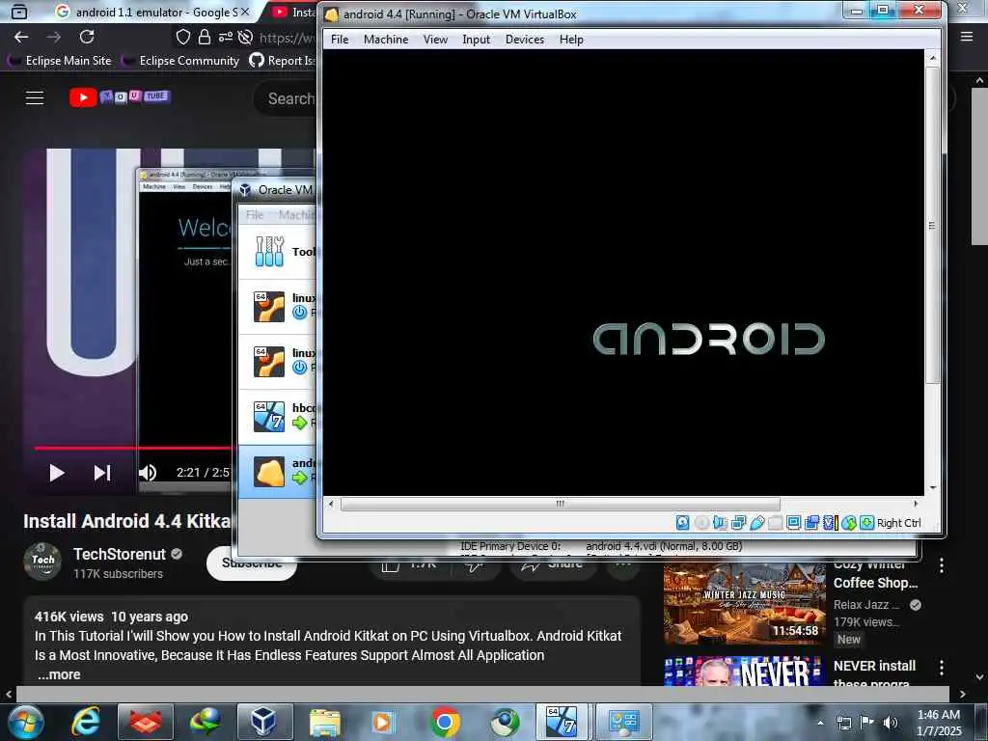Click the Tools icon in VirtualBox Manager
Viewport: 988px width, 741px height.
click(270, 252)
